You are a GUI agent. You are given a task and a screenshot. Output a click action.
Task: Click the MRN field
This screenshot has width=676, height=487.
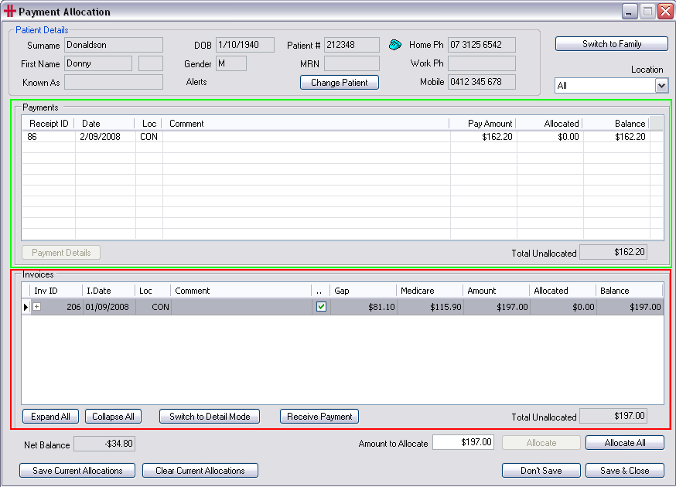(352, 63)
